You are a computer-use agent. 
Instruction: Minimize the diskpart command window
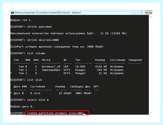[135, 13]
